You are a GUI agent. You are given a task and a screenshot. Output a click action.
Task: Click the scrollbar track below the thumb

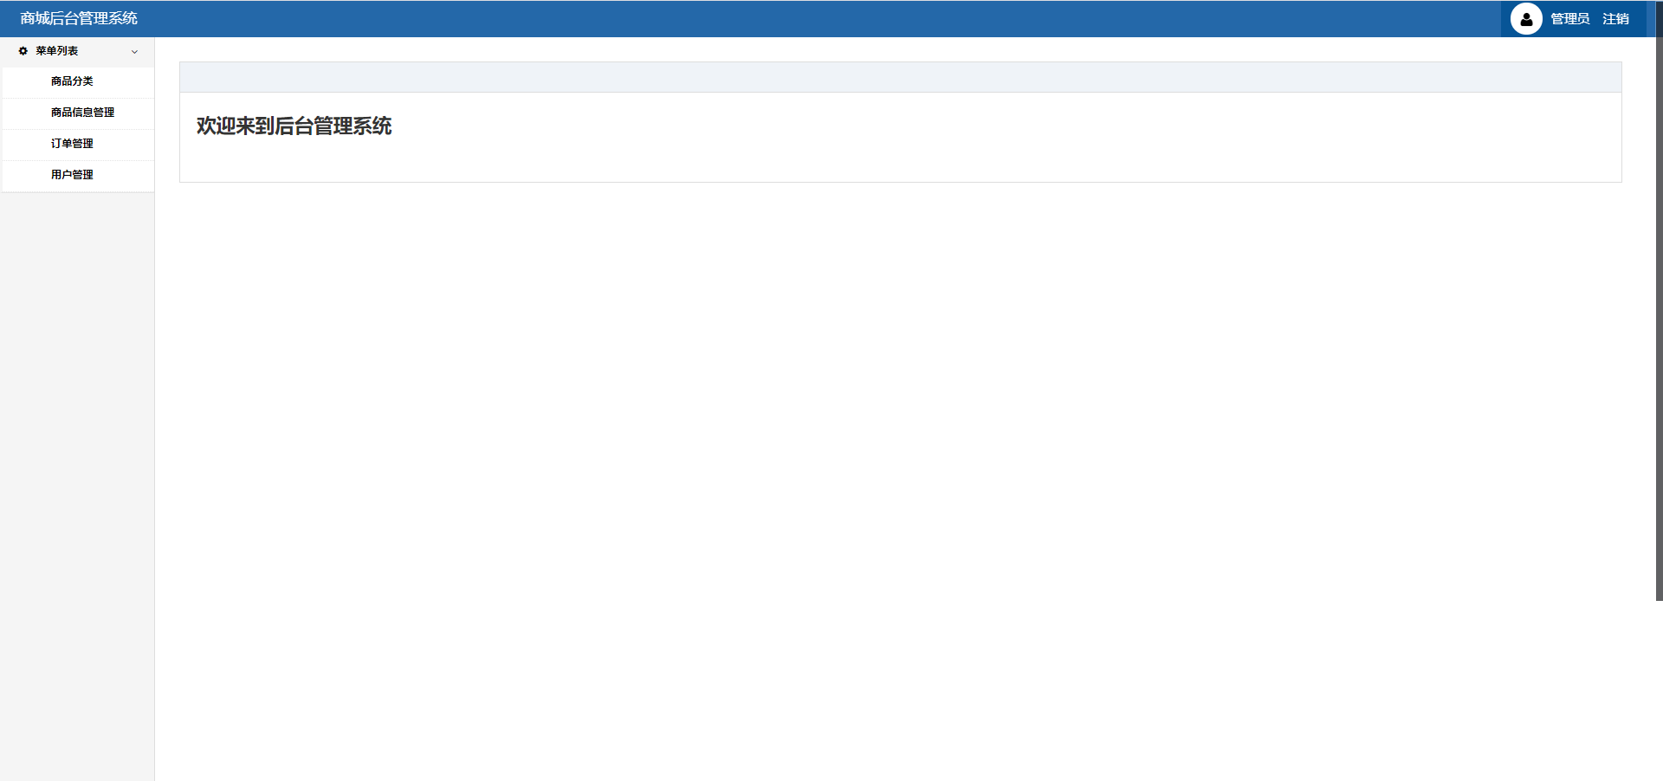click(1659, 691)
